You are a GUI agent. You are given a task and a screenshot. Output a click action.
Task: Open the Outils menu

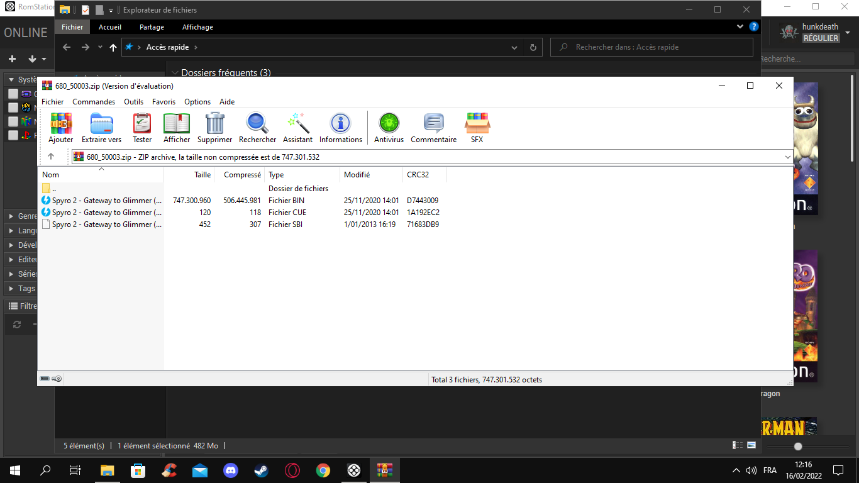[133, 102]
